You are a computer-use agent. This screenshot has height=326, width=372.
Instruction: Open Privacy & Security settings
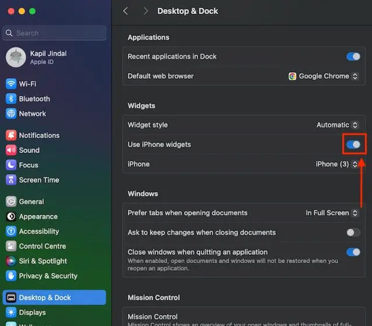[x=54, y=276]
